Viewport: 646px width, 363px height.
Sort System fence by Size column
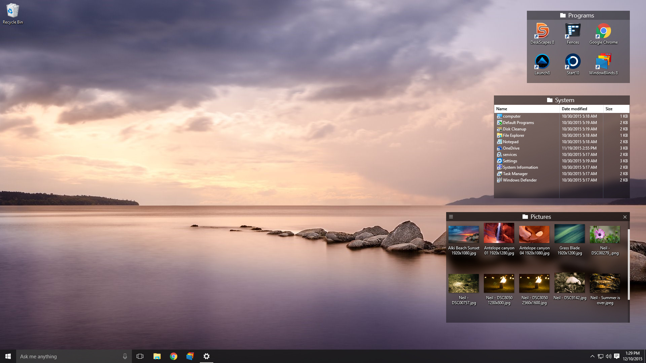[x=609, y=109]
